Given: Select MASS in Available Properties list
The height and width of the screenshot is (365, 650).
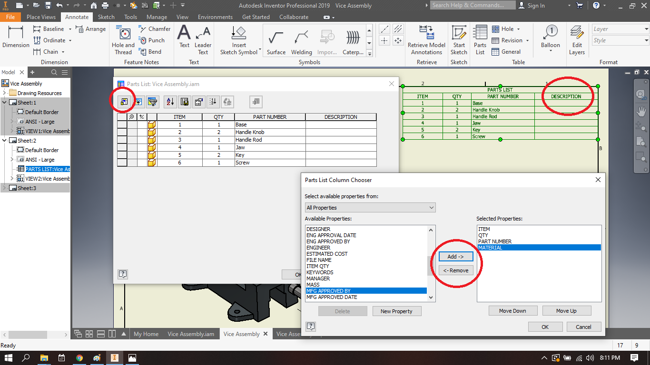Looking at the screenshot, I should 313,285.
